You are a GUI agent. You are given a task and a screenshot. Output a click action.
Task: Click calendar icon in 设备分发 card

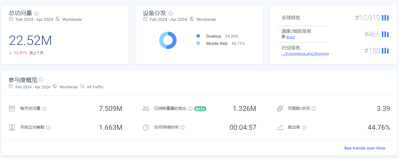point(145,19)
